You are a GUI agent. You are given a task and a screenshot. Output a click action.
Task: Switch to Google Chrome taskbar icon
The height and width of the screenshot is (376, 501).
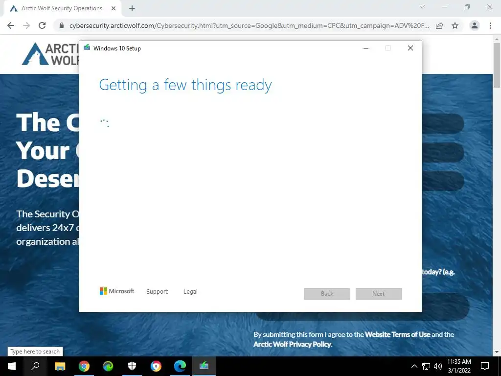[84, 366]
